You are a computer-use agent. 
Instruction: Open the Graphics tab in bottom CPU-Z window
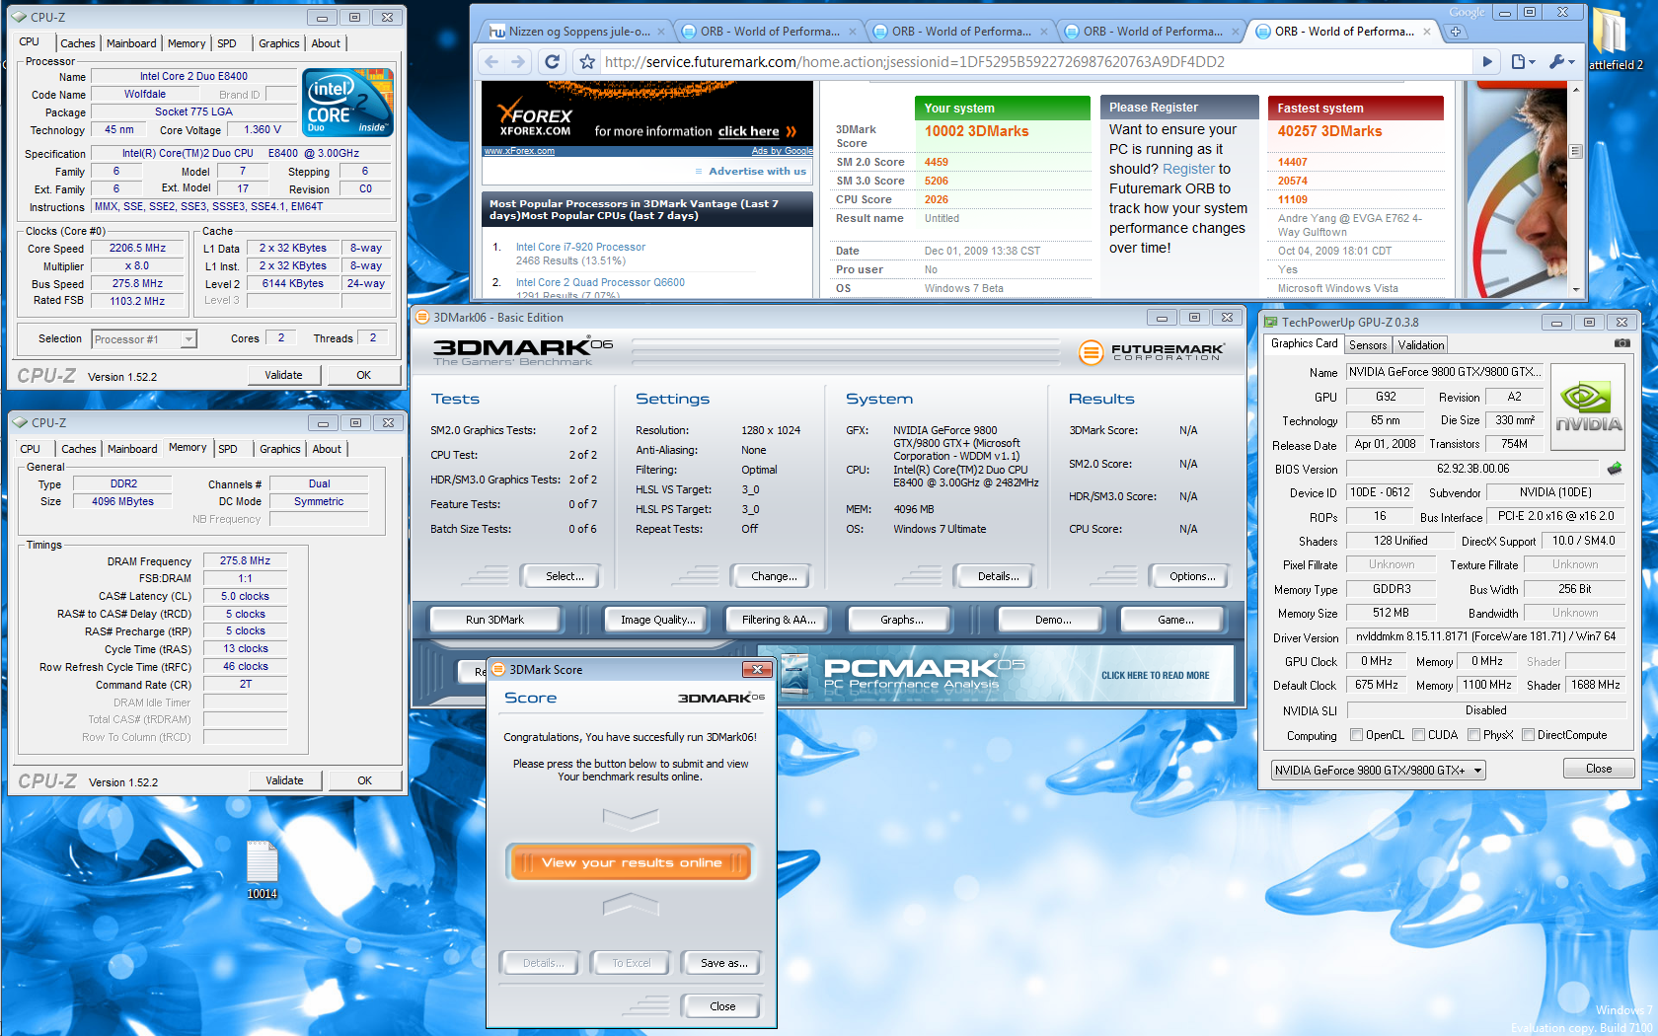click(280, 449)
